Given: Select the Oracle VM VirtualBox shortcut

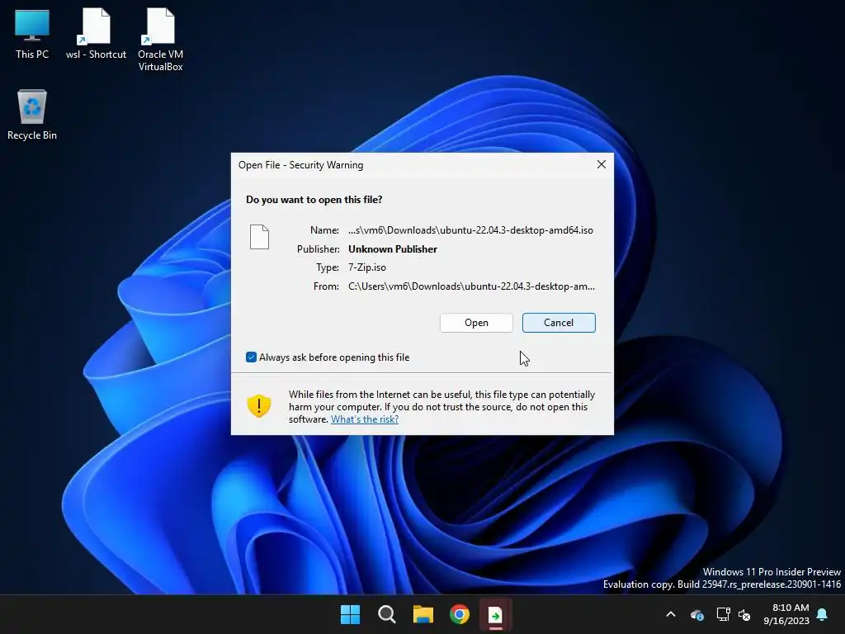Looking at the screenshot, I should coord(160,40).
